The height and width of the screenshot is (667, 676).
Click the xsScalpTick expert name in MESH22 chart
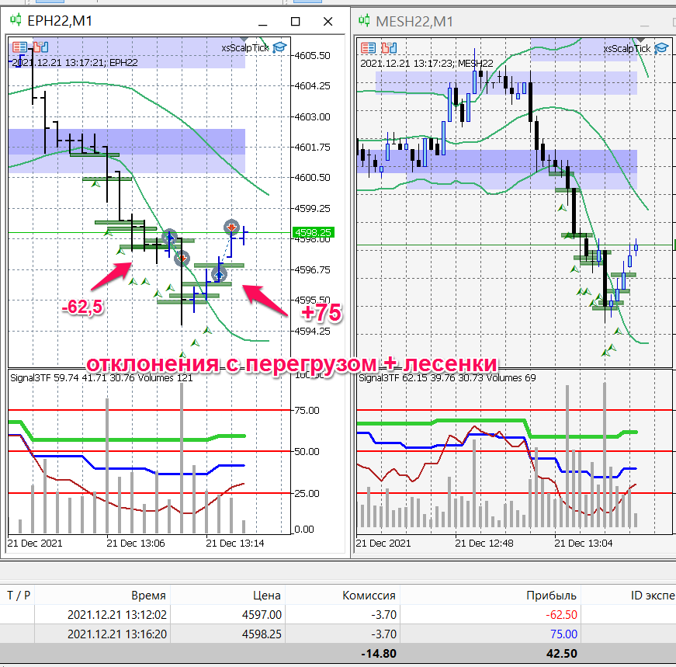(x=627, y=48)
